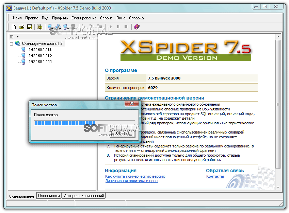The image size is (289, 213).
Task: Select host 192.168.1.111 in the tree
Action: coord(40,61)
